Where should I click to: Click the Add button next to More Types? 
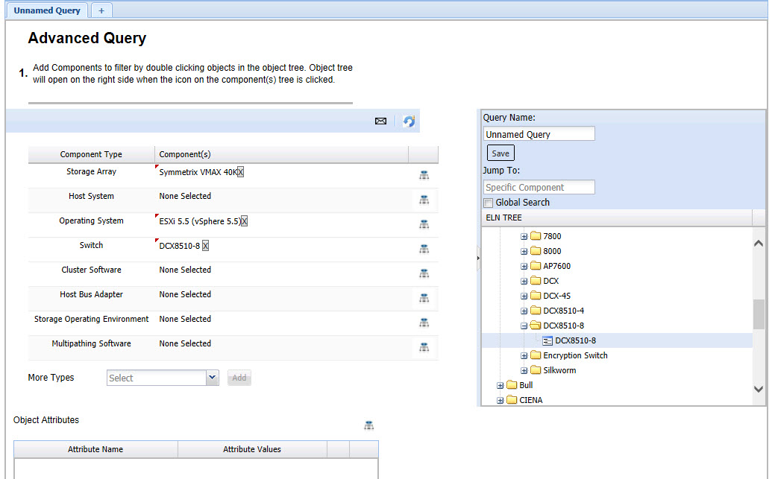[x=239, y=378]
